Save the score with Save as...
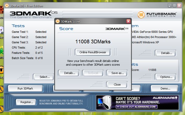Image resolution: width=185 pixels, height=115 pixels. pos(117,73)
